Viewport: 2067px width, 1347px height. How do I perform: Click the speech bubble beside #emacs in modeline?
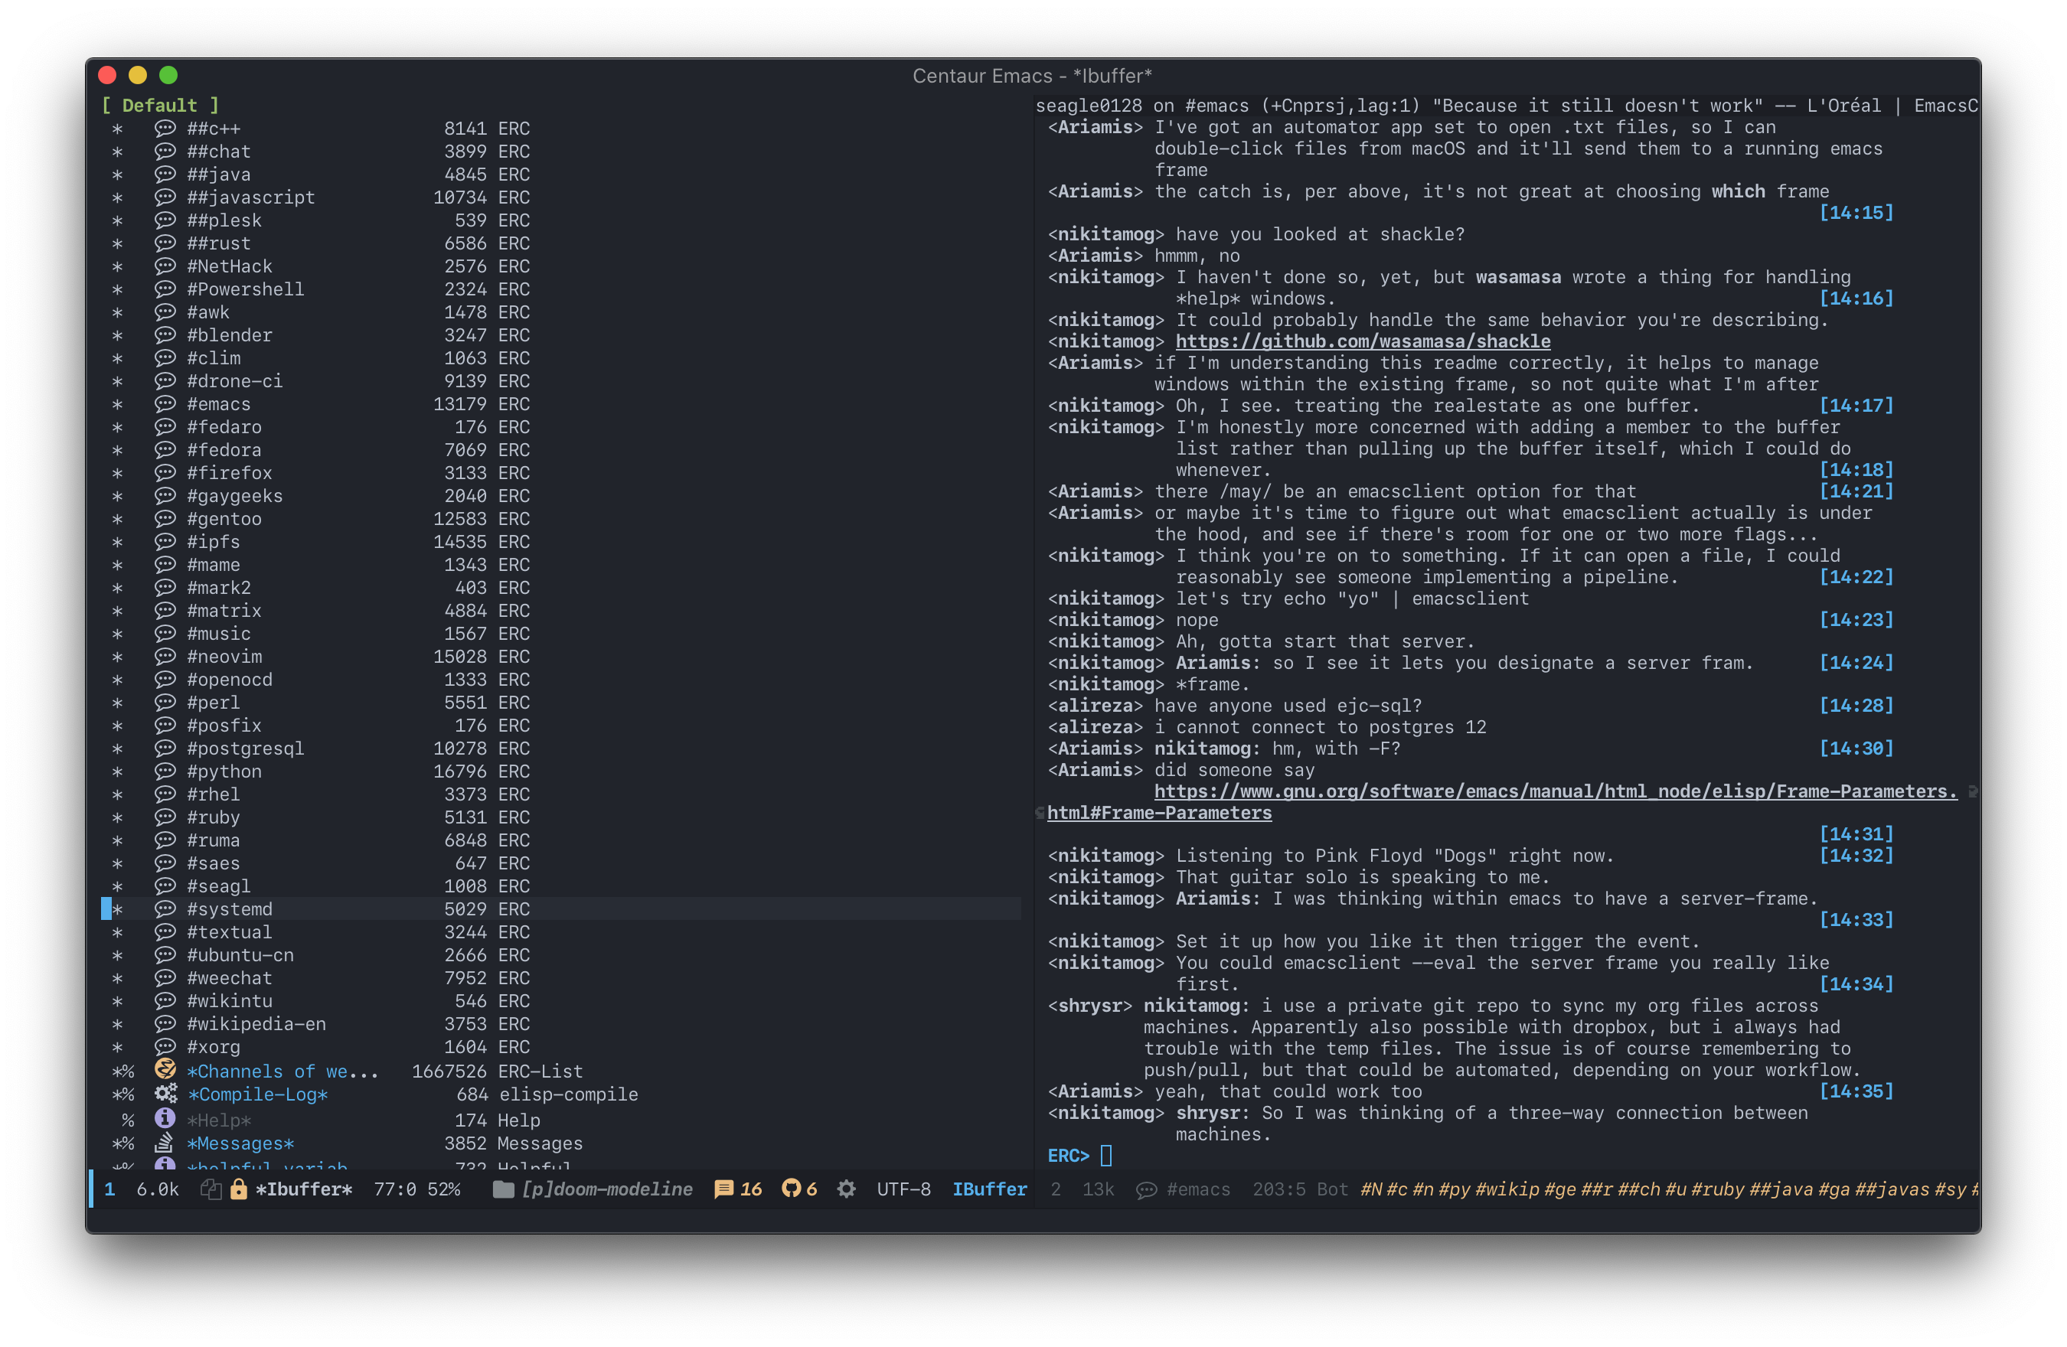(1148, 1189)
